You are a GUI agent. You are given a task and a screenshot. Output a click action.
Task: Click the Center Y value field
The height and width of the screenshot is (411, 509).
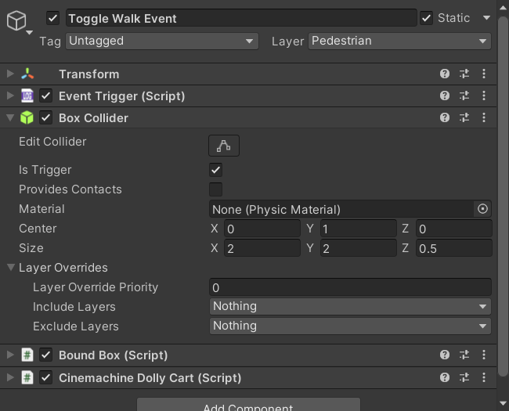(x=358, y=229)
